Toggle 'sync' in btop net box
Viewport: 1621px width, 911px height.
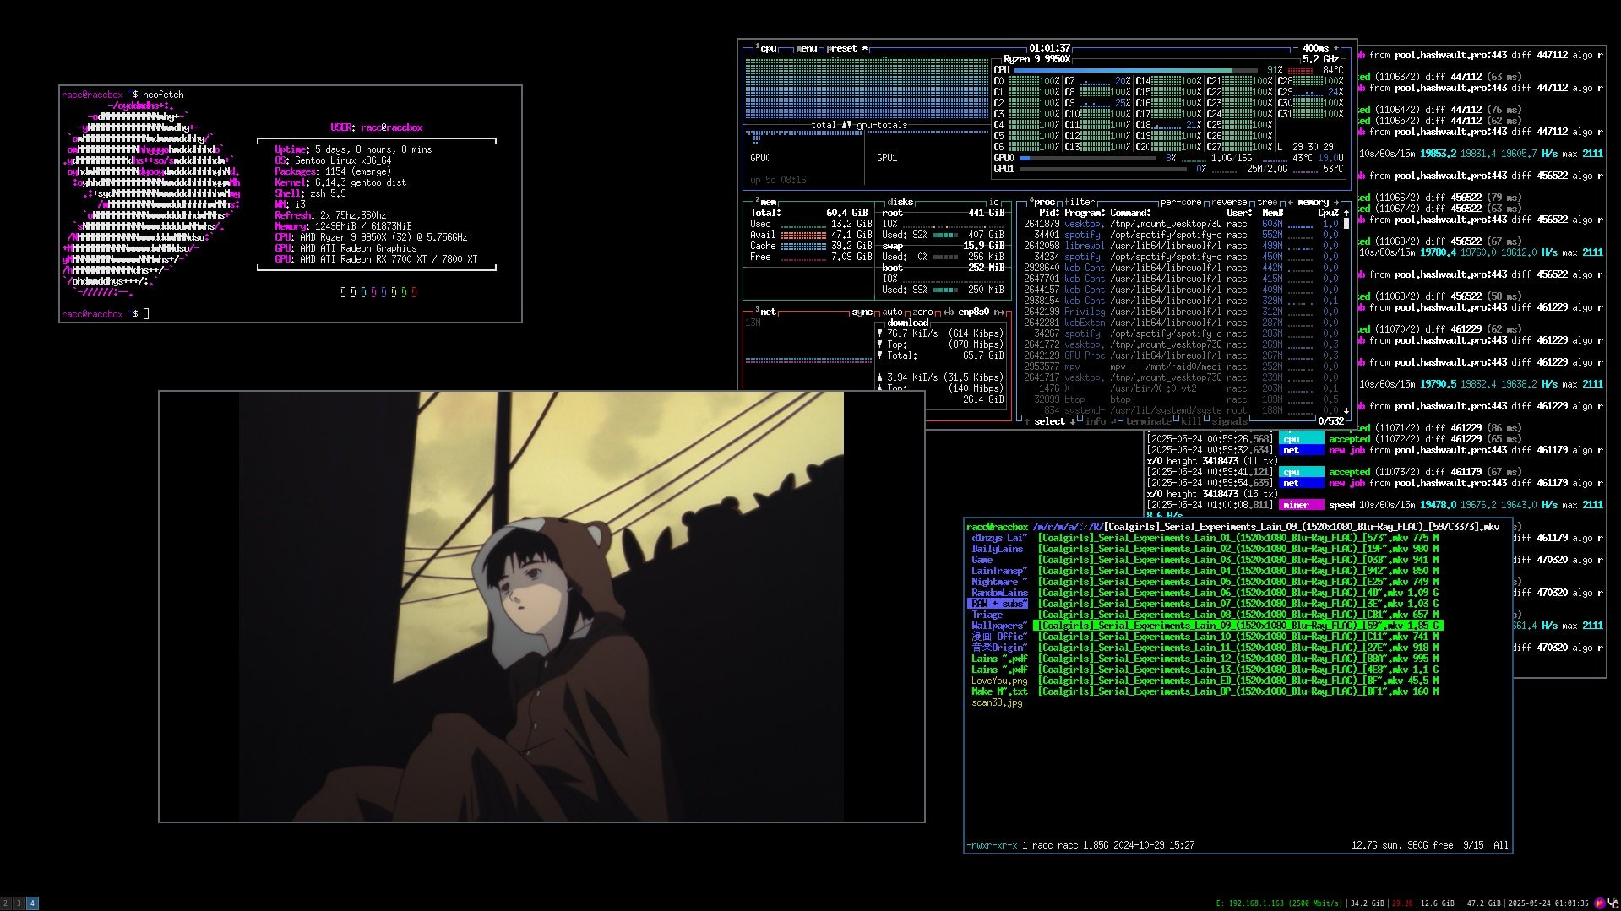coord(862,312)
